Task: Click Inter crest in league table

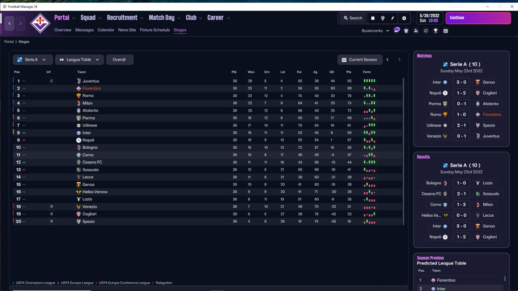Action: pyautogui.click(x=79, y=133)
